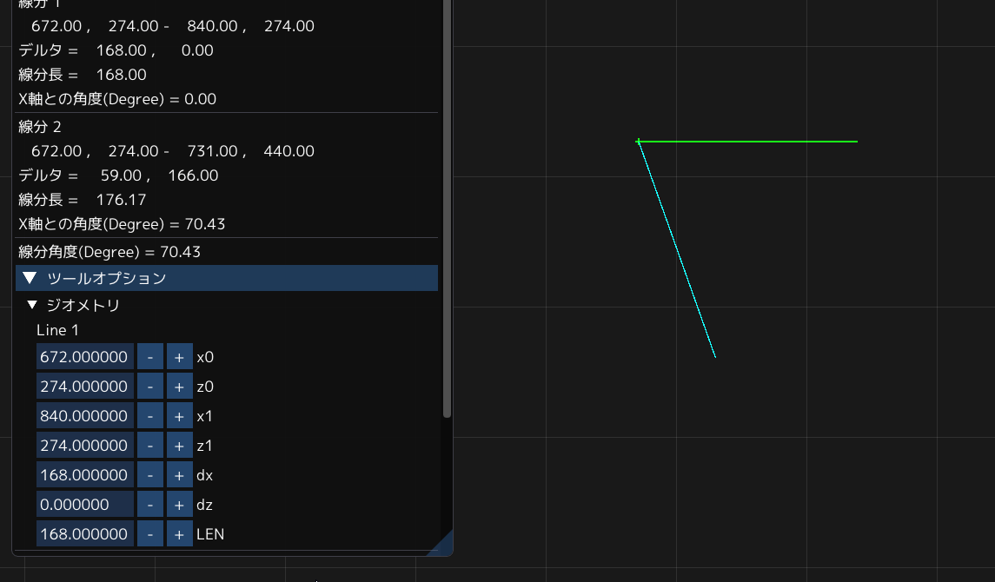Click the Line 1 label
The width and height of the screenshot is (995, 582).
(57, 330)
